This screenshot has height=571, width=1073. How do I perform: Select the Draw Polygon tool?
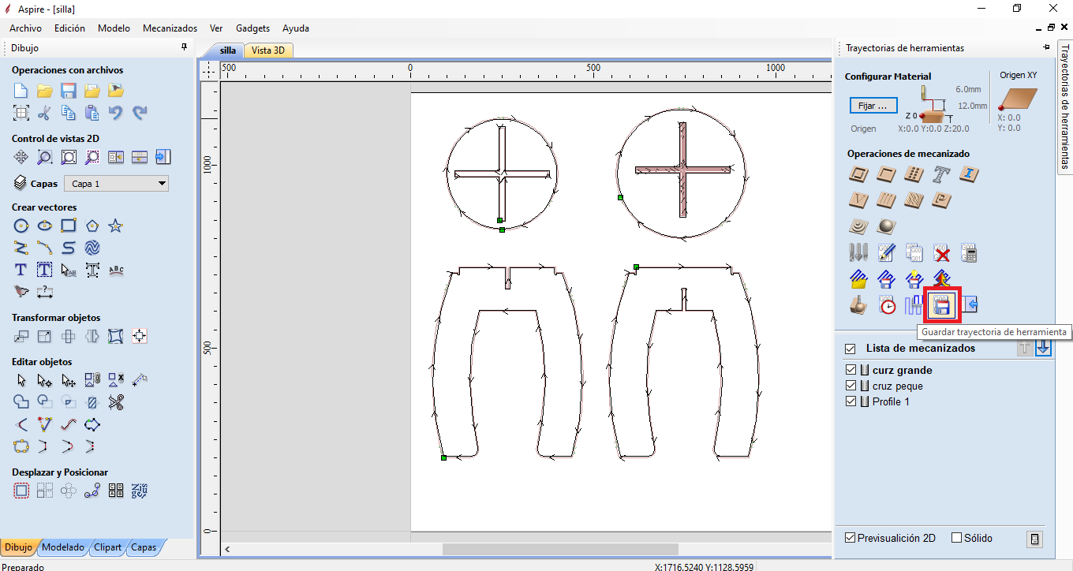pyautogui.click(x=92, y=226)
